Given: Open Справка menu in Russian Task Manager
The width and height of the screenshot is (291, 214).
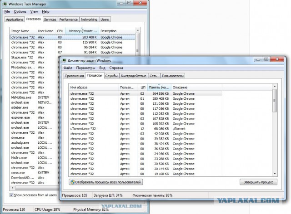Looking at the screenshot, I should tap(116, 68).
